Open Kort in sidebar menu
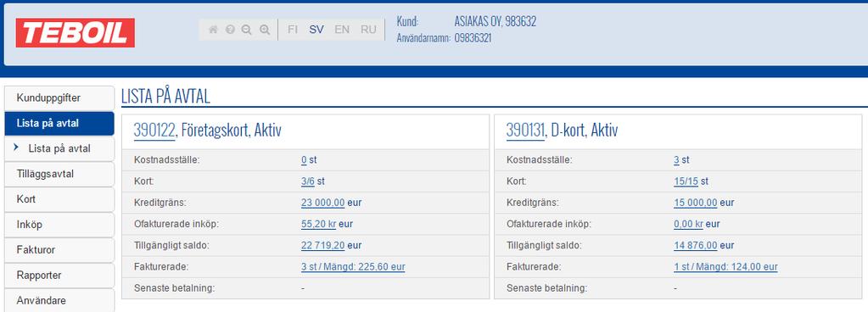Screen dimensions: 868x312 [59, 199]
